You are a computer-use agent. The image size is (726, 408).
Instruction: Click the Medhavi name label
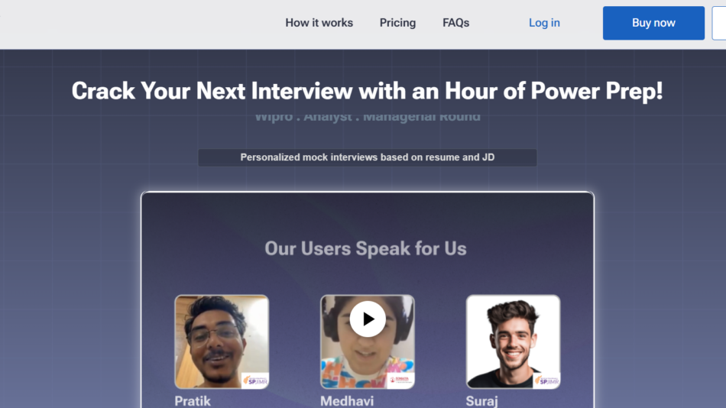347,401
